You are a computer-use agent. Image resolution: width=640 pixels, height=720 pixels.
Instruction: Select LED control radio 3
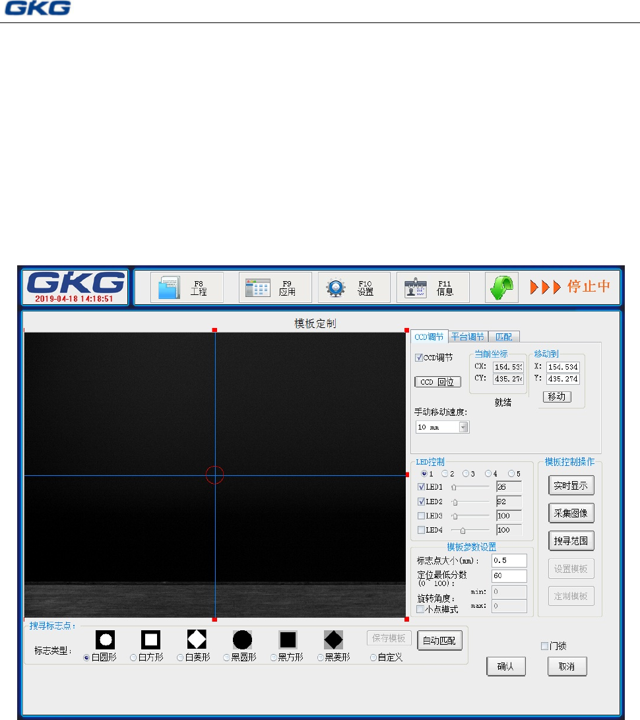click(x=466, y=473)
